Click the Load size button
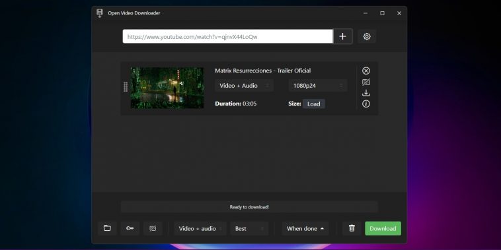This screenshot has height=250, width=501. pos(314,104)
